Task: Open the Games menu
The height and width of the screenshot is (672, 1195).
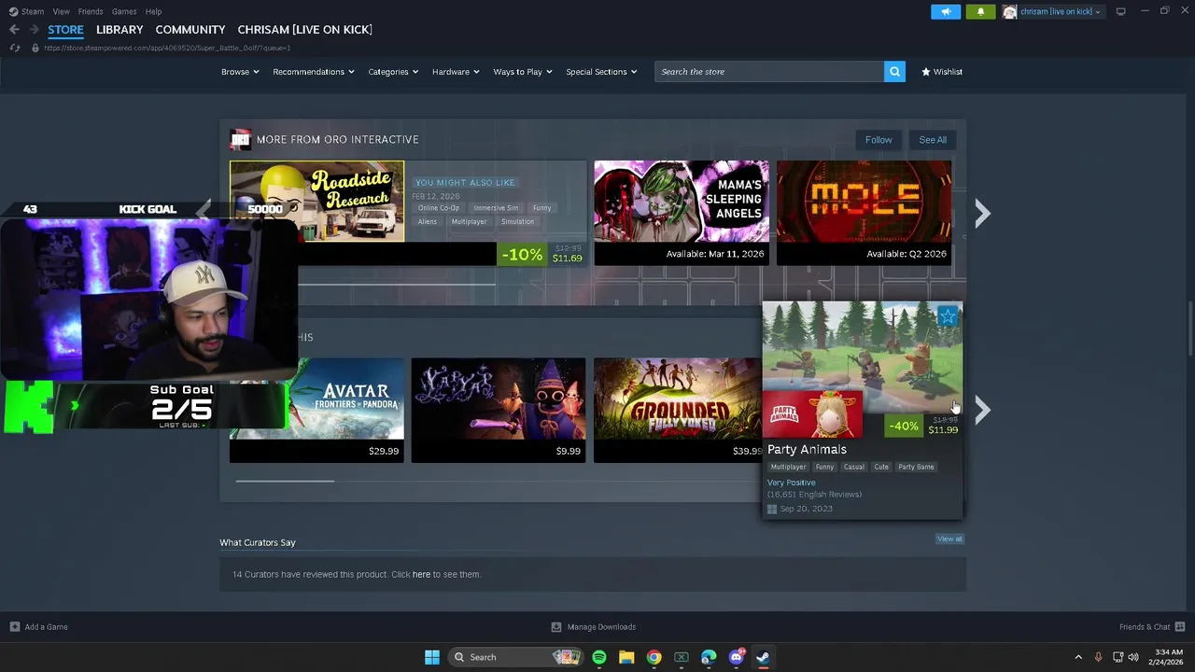Action: pos(124,11)
